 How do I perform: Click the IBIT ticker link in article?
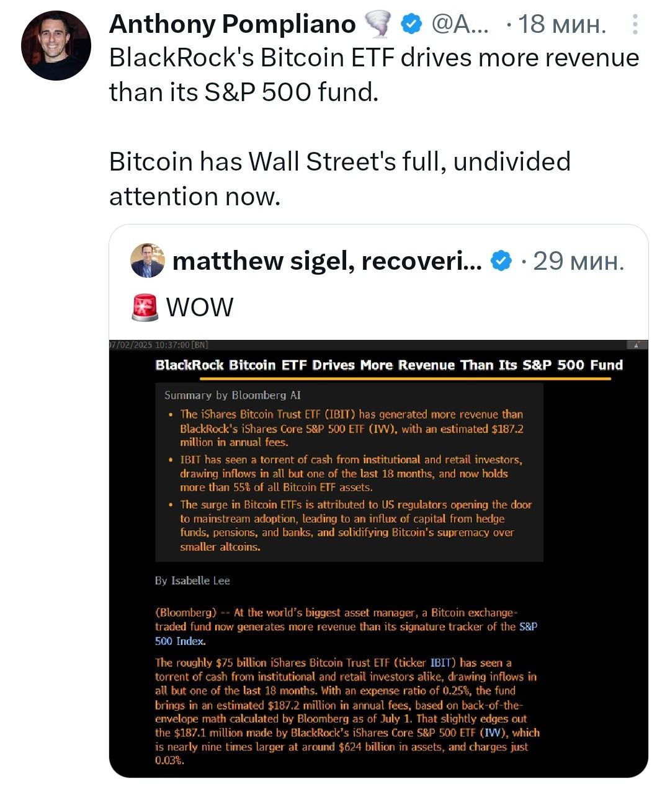click(440, 663)
